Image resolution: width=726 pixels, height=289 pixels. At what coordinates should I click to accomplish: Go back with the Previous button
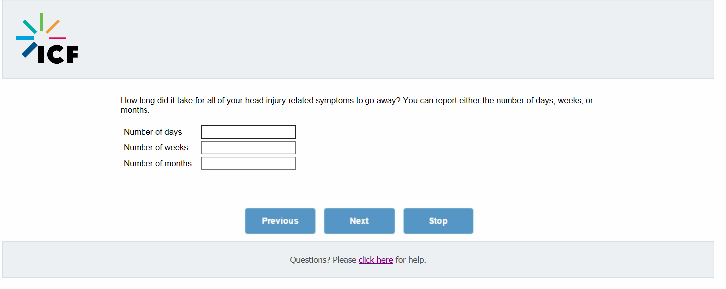tap(280, 221)
